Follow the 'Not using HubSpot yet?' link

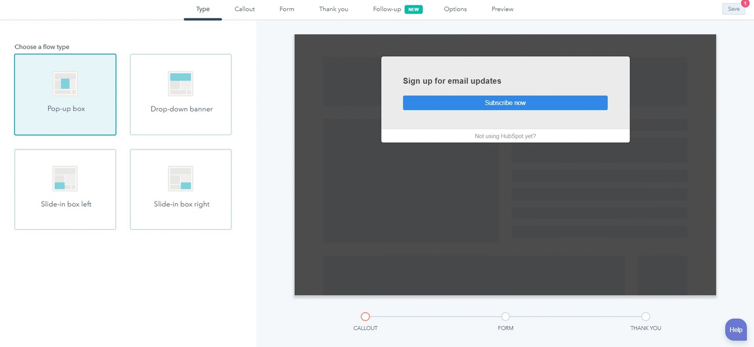(505, 136)
